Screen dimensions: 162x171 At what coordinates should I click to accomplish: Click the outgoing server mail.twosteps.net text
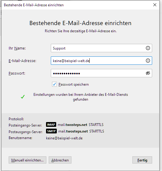(x=73, y=131)
